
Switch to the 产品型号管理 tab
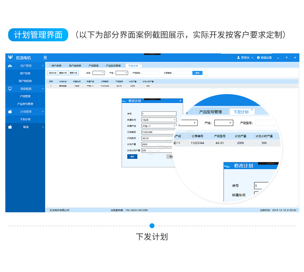coord(114,65)
